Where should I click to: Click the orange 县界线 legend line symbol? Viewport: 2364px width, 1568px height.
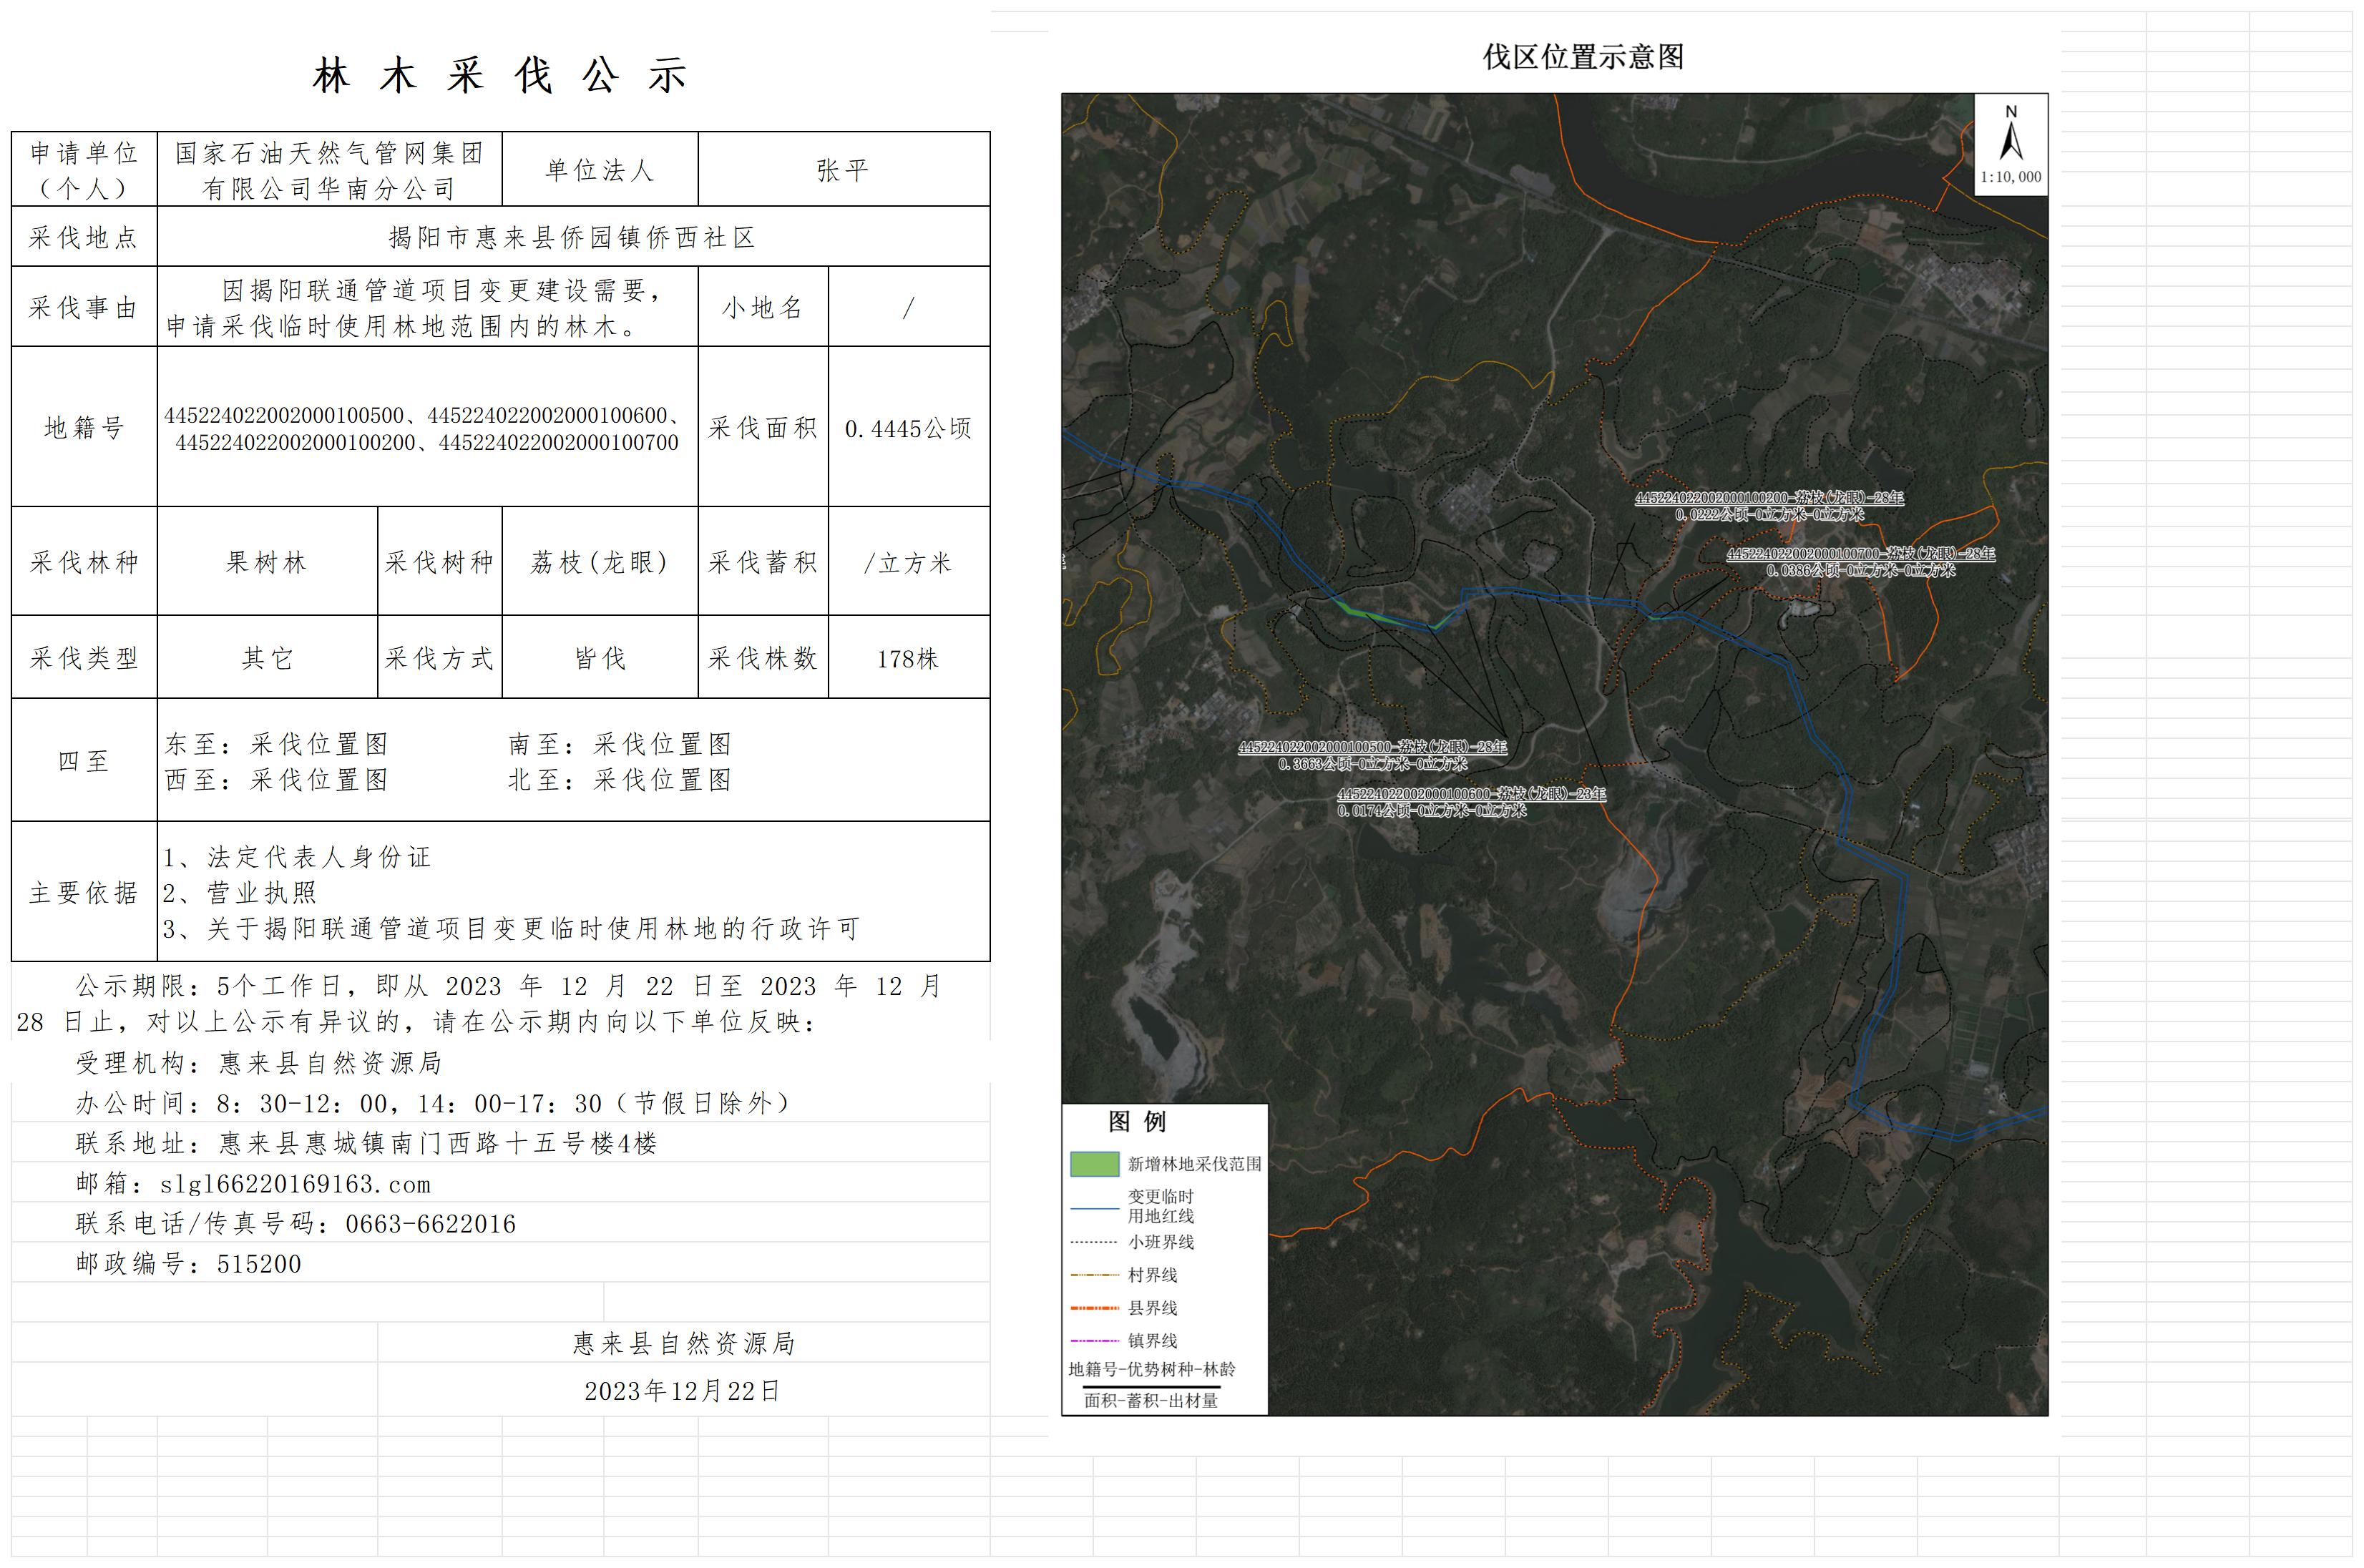click(1094, 1308)
